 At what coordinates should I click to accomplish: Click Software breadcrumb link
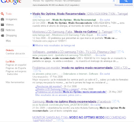click(x=93, y=74)
